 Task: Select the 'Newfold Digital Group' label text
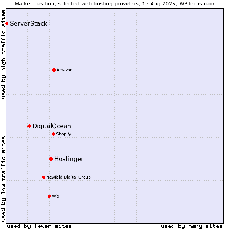[x=68, y=177]
